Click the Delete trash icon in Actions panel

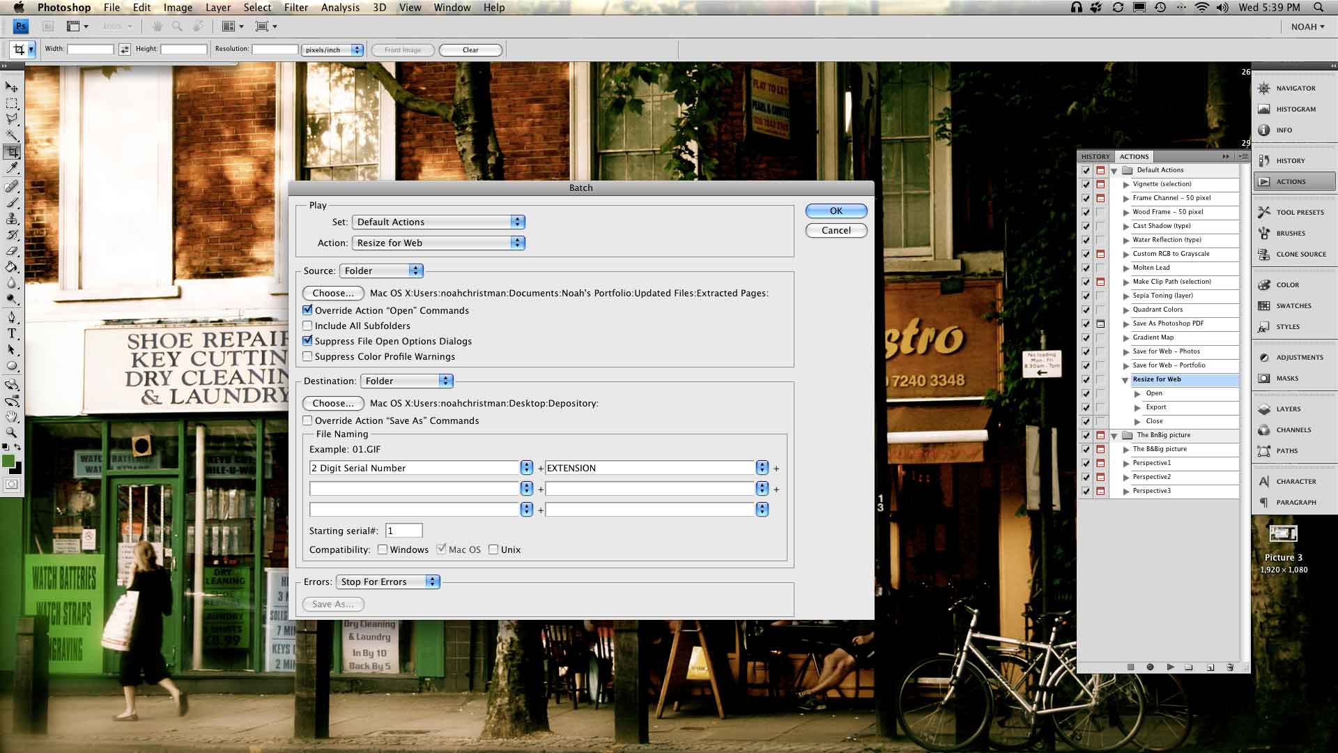coord(1230,667)
